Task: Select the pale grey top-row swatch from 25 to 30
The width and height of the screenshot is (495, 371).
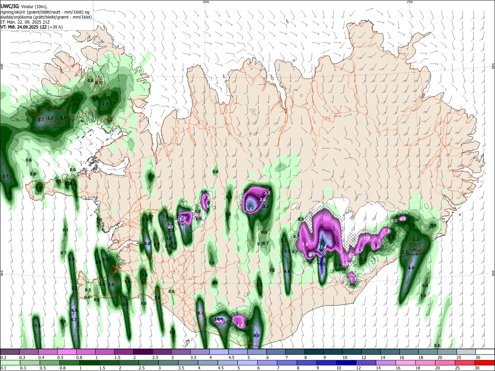Action: click(466, 352)
